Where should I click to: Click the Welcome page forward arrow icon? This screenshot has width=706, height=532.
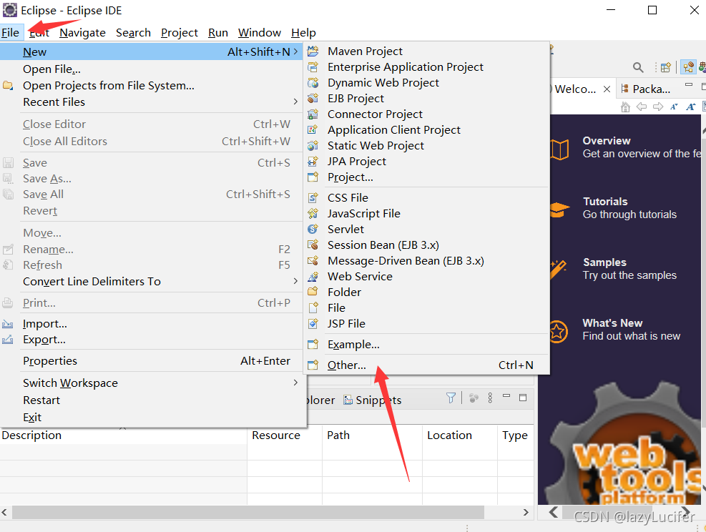[x=658, y=107]
